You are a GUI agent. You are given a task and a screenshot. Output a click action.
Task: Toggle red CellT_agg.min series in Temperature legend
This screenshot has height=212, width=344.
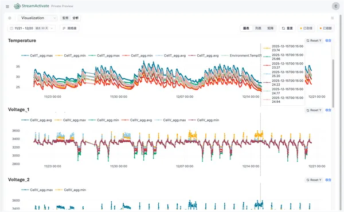point(138,56)
